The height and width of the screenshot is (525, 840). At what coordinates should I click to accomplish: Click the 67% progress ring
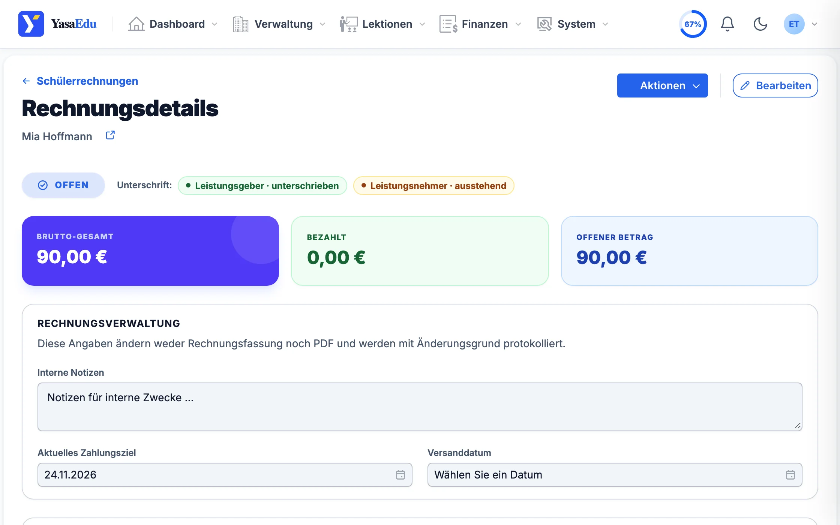pos(693,24)
